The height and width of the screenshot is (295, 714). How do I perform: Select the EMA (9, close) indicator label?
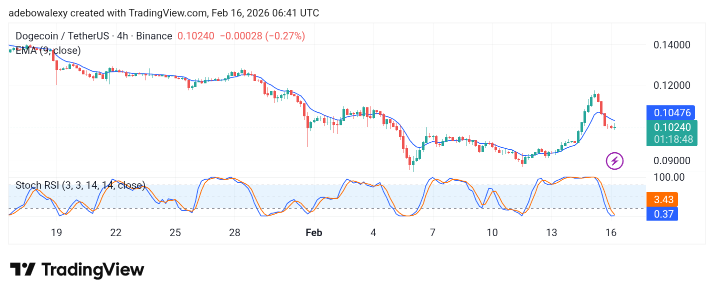(x=48, y=50)
